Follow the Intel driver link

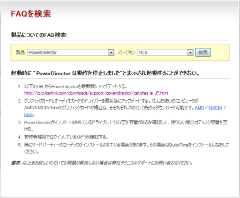[28, 115]
